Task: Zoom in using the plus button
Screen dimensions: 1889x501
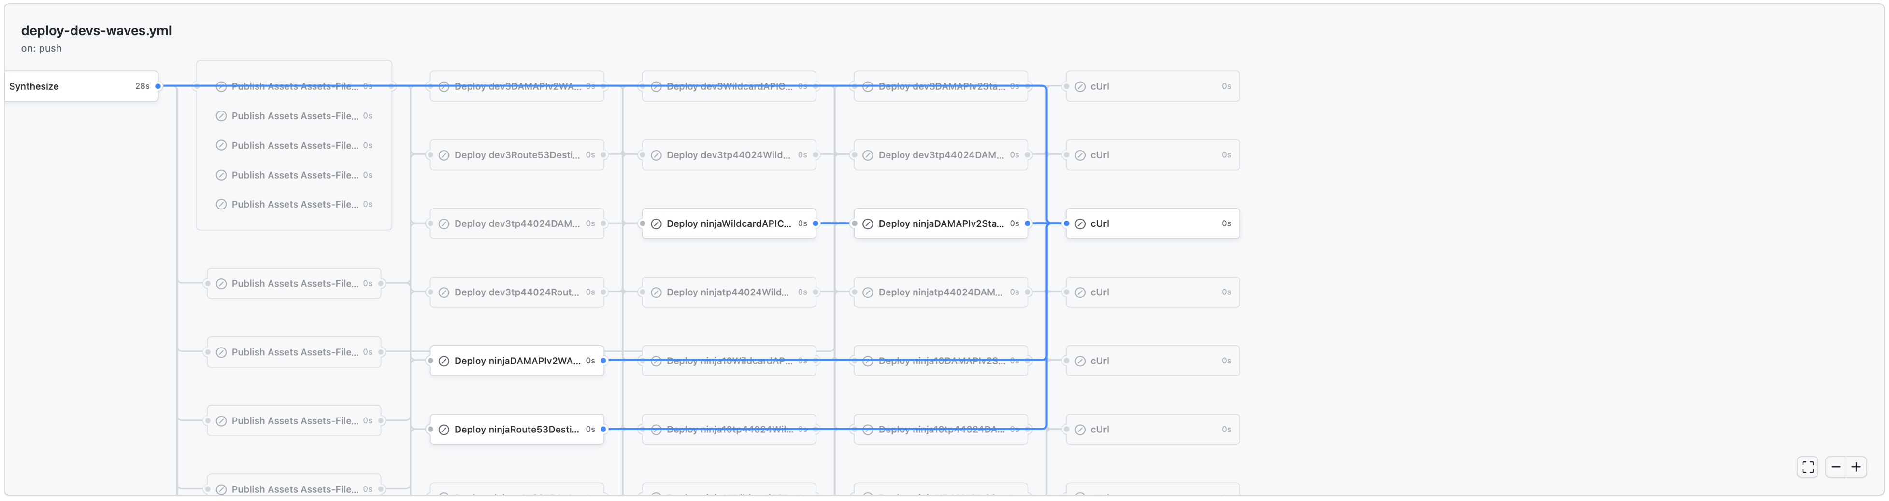Action: [x=1856, y=467]
